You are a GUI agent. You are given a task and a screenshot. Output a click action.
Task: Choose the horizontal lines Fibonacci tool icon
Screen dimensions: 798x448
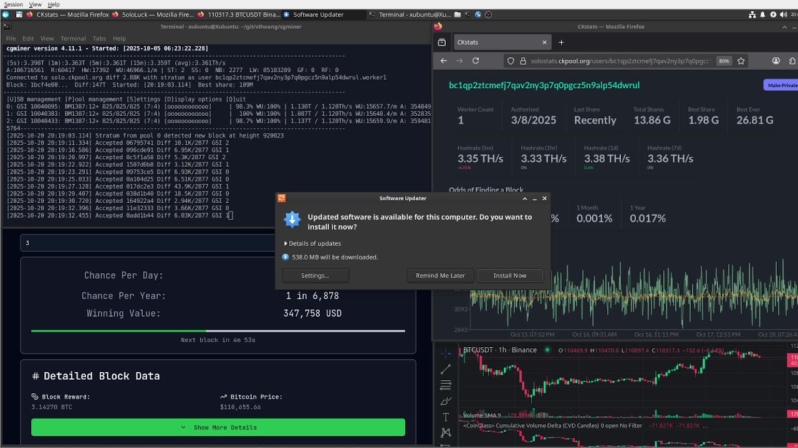446,385
